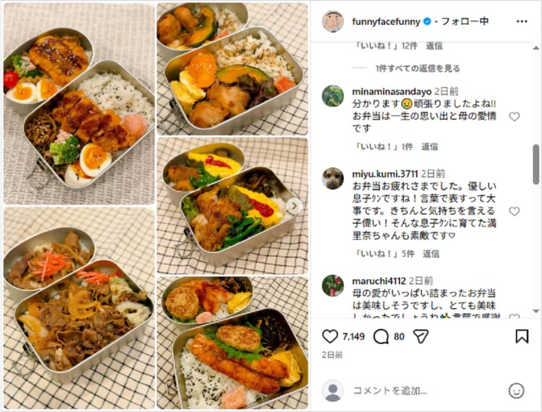Open maruchi4112's profile name

click(x=378, y=281)
